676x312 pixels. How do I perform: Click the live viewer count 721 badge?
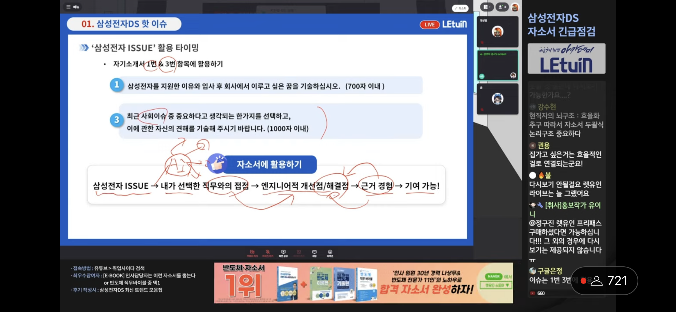click(x=604, y=281)
